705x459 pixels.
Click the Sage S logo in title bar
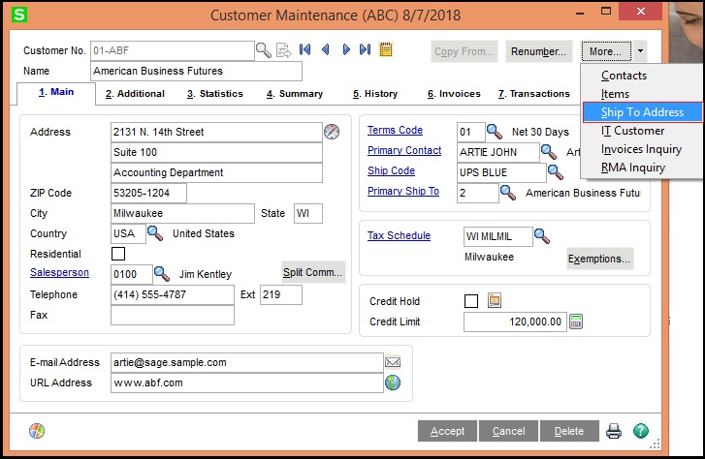pos(19,15)
